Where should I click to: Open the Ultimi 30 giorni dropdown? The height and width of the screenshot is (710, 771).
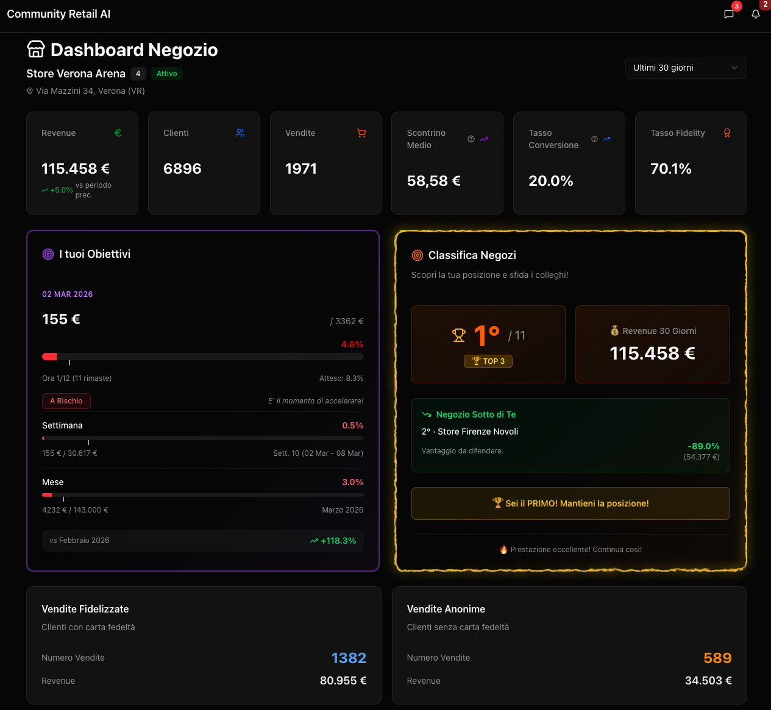click(x=685, y=68)
